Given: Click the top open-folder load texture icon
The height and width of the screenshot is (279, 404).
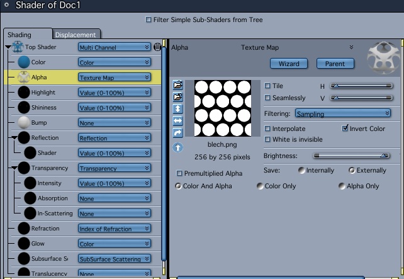Looking at the screenshot, I should point(178,85).
